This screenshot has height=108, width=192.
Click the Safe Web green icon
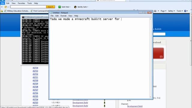(60, 7)
